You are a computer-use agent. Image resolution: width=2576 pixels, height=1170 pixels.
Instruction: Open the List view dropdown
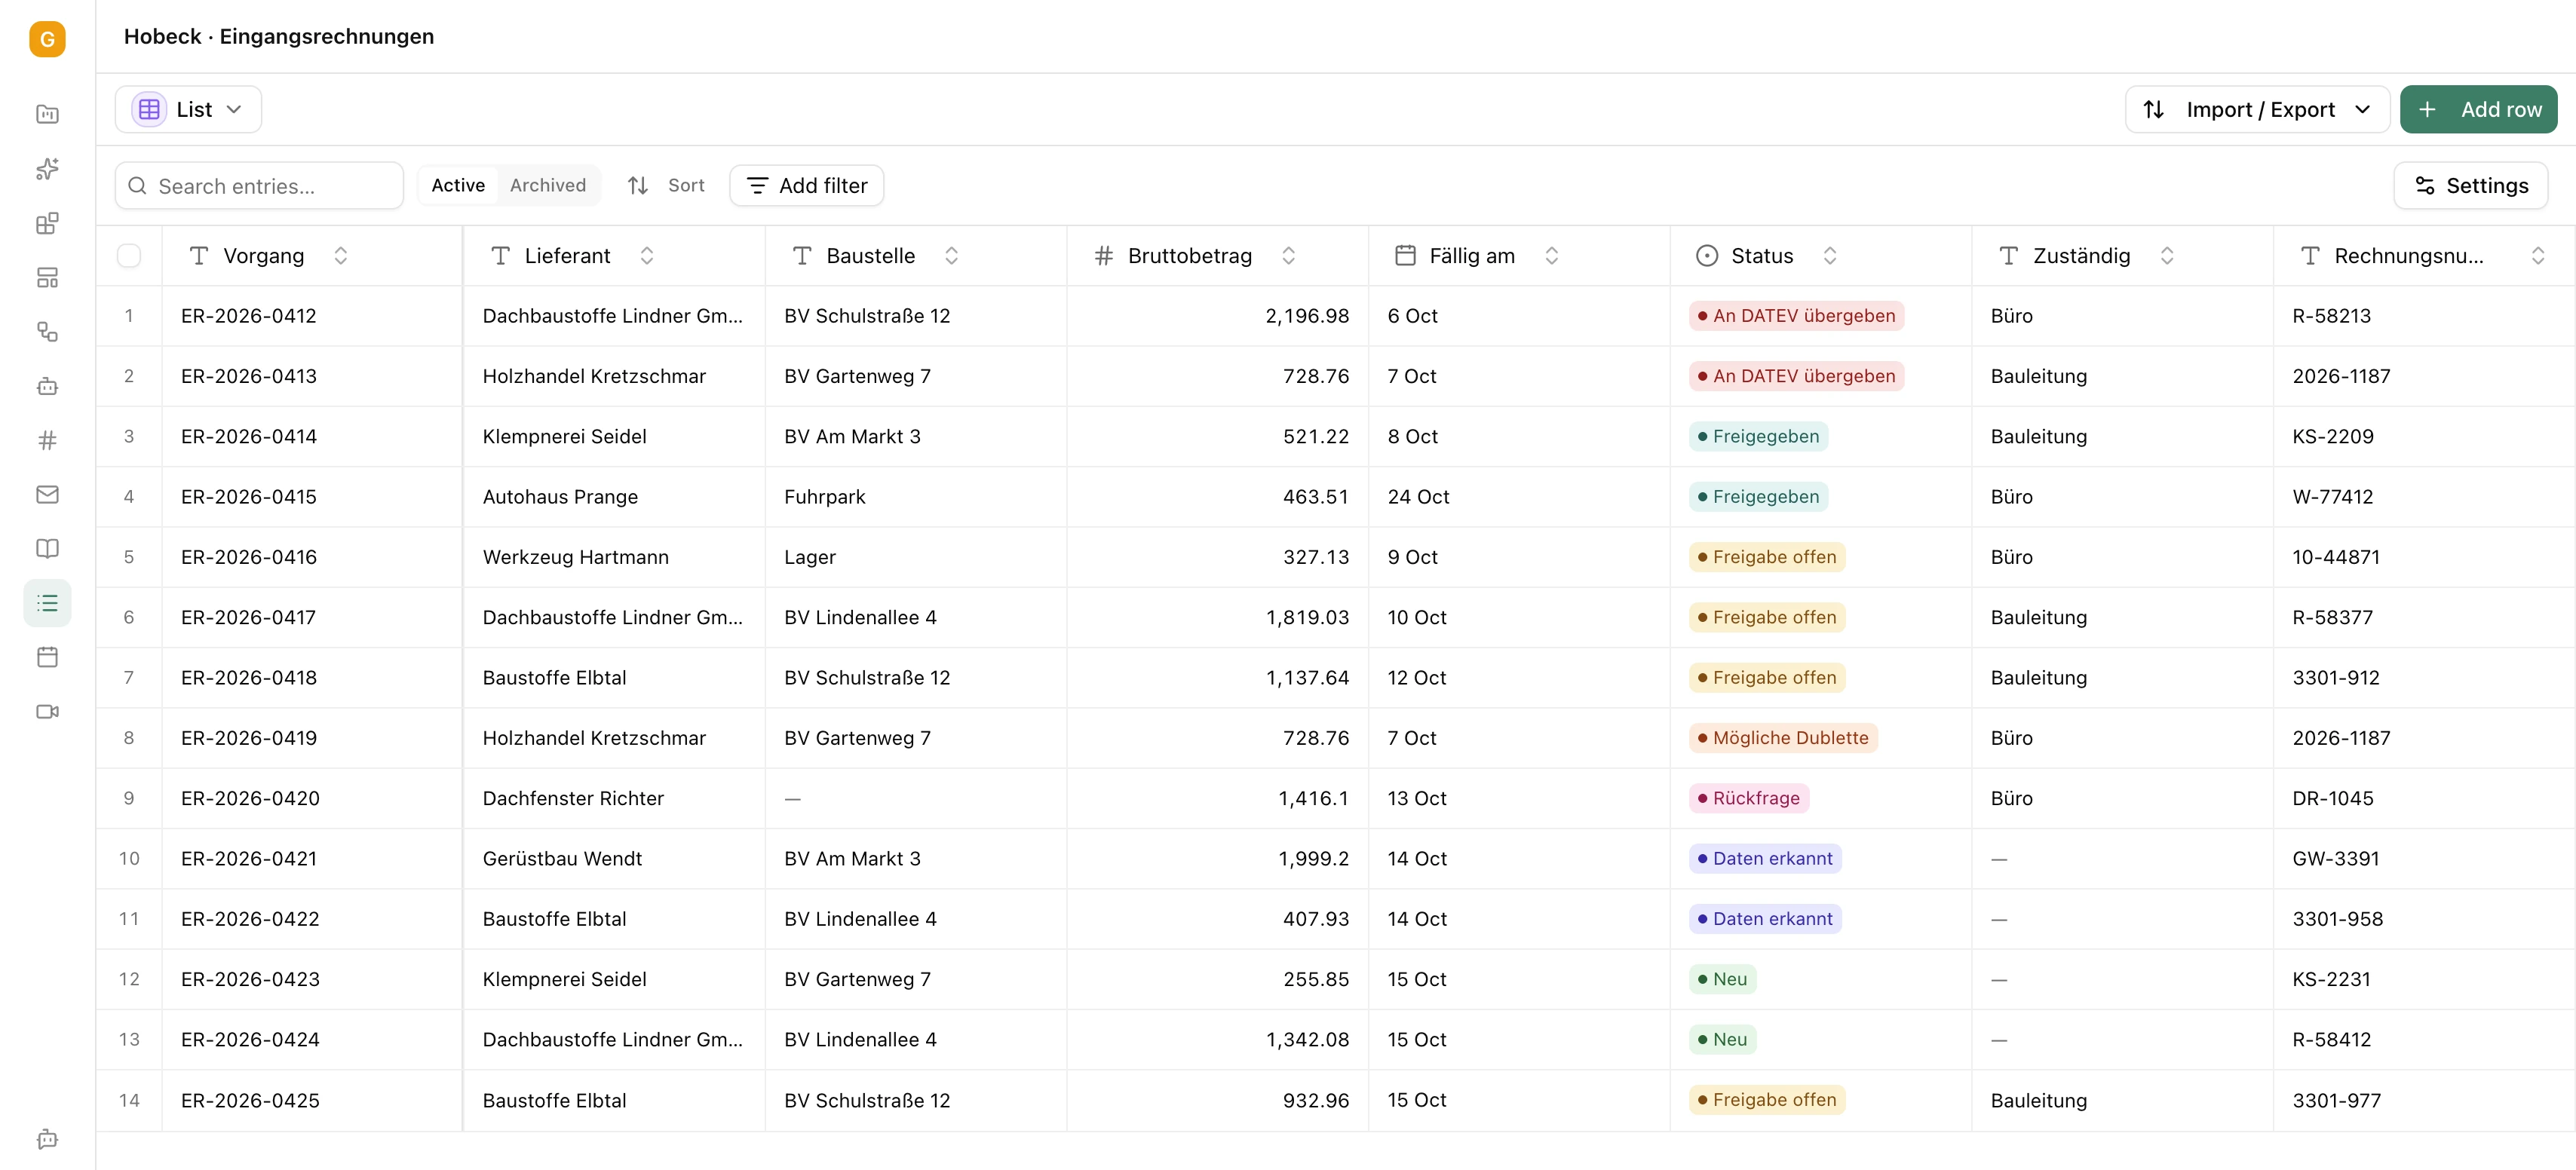pos(188,109)
